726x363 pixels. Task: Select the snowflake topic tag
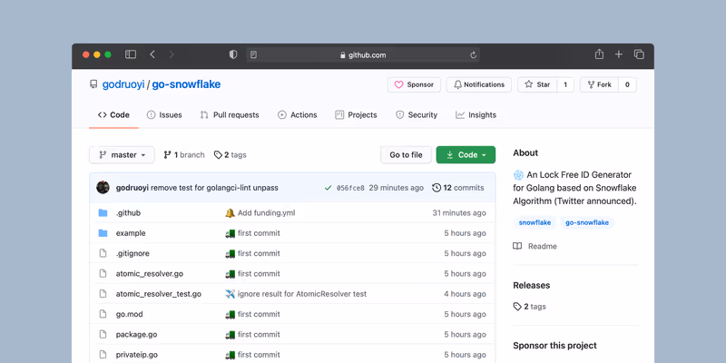[x=535, y=222]
